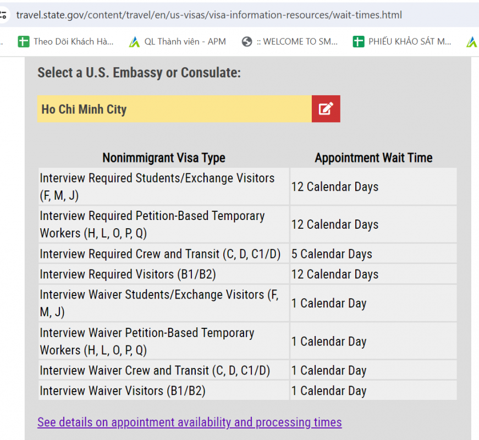Screen dimensions: 479x440
Task: Open the Theo Dõi Khách Hà... bookmark icon
Action: [x=24, y=42]
